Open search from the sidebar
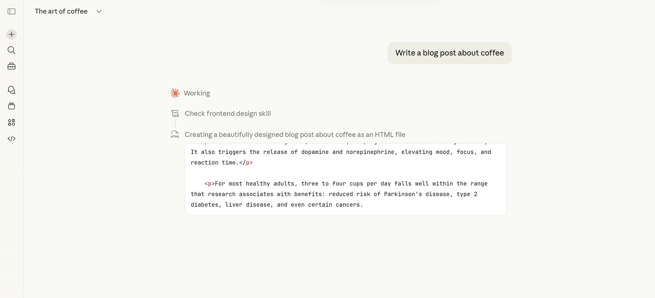655x298 pixels. (x=11, y=50)
